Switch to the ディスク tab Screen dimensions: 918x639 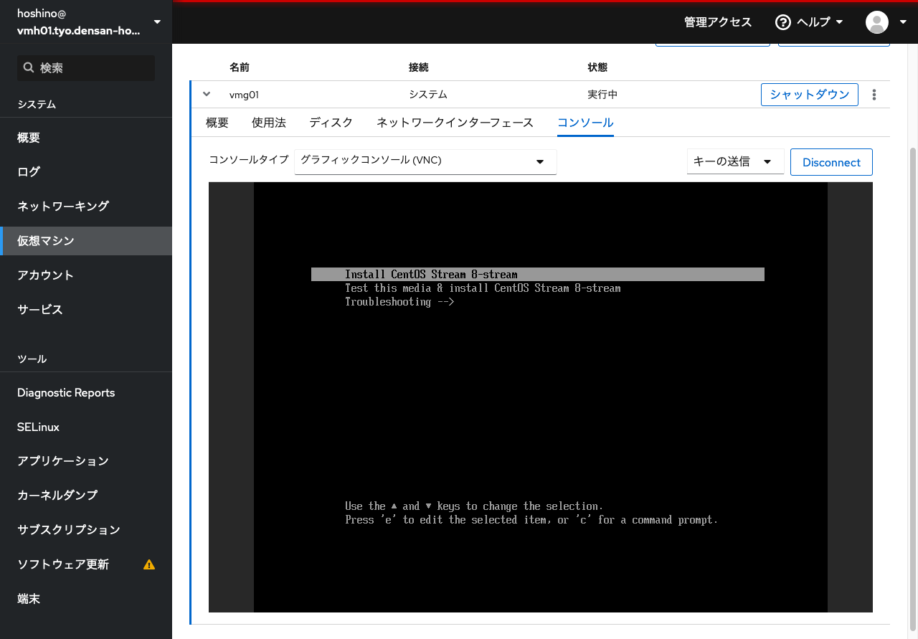point(331,123)
